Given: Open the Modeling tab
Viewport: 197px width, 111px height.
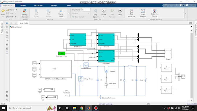Looking at the screenshot, I should [38, 5].
